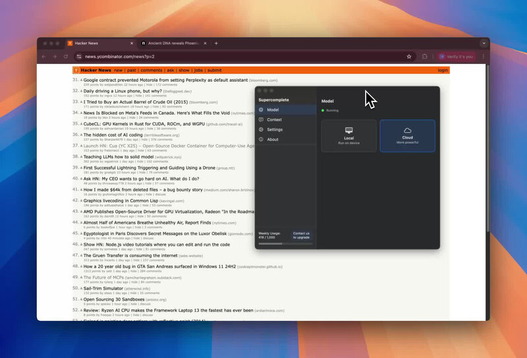Open the browser extensions puzzle icon
The height and width of the screenshot is (358, 527).
pos(424,57)
